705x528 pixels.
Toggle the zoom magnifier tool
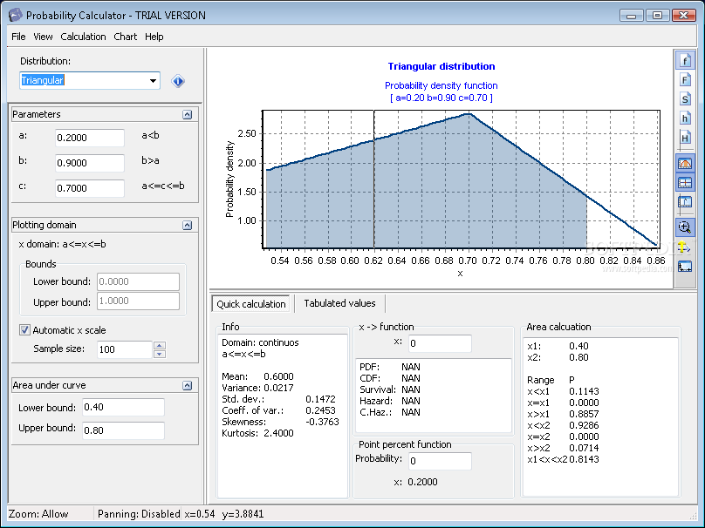685,227
